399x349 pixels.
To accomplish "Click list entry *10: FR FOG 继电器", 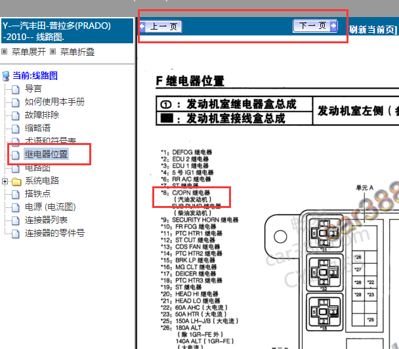I will click(188, 226).
